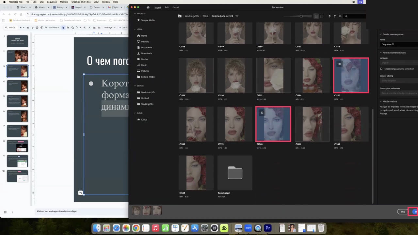Click the media browser search field
The width and height of the screenshot is (418, 235).
(x=355, y=16)
